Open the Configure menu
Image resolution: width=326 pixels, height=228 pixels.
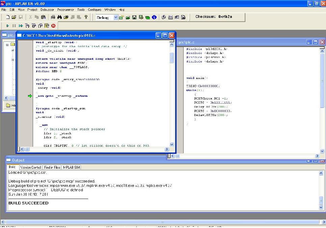(94, 10)
